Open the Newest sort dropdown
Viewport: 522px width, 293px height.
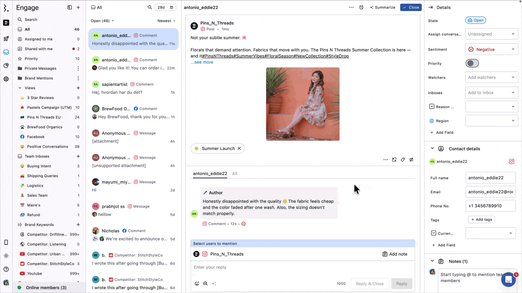(x=166, y=21)
